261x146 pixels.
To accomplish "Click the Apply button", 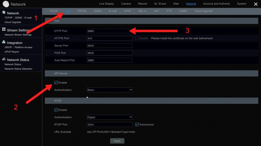I will pos(117,141).
